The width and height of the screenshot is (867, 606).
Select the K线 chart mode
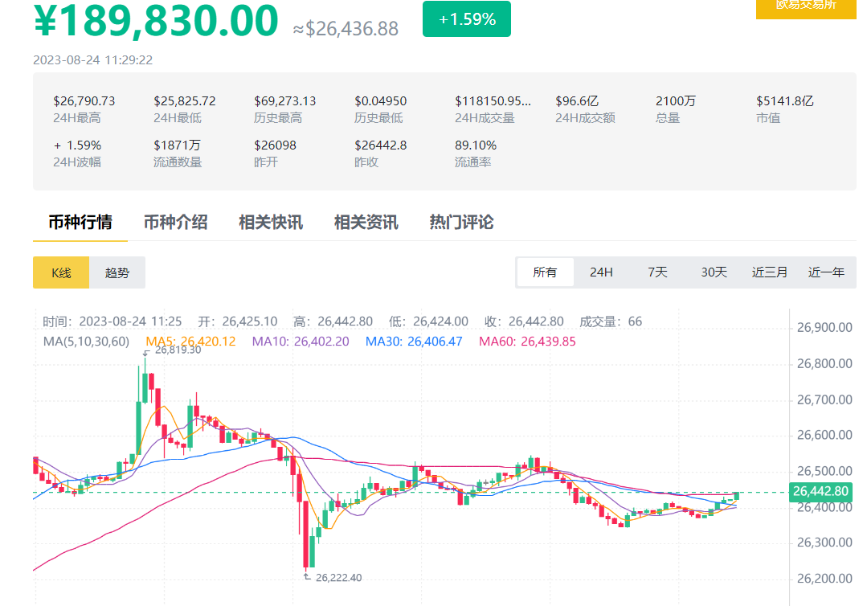coord(61,272)
